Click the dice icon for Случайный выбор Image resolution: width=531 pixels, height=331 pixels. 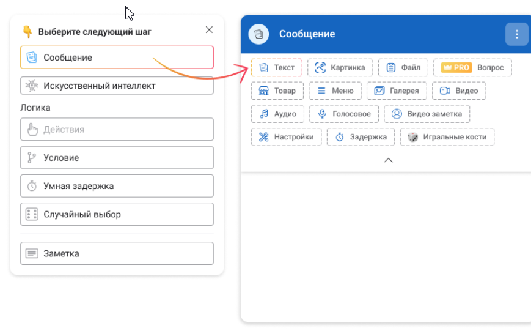pos(32,214)
